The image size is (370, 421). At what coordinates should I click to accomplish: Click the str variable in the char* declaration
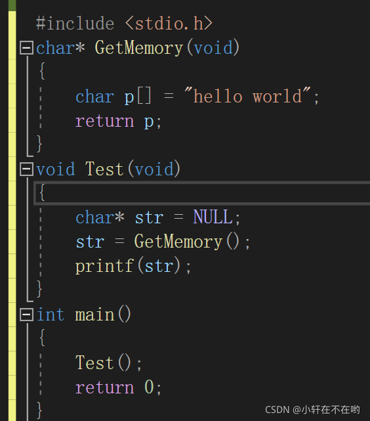point(149,218)
